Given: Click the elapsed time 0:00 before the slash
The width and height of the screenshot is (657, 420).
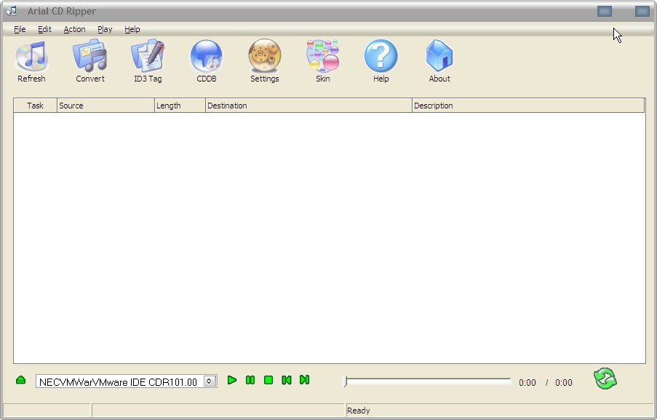Looking at the screenshot, I should coord(527,383).
